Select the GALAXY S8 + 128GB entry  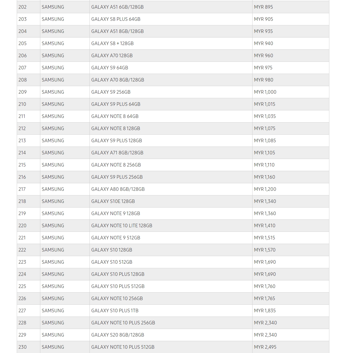pos(112,43)
